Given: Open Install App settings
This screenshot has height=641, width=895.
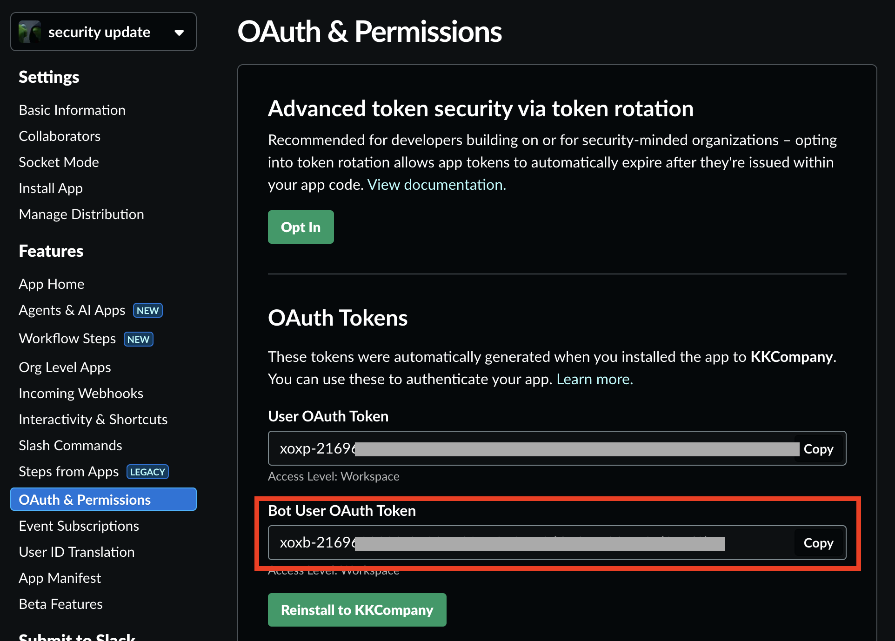Looking at the screenshot, I should [x=51, y=188].
